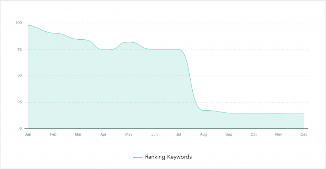
Task: Select the Jan label on the x-axis
Action: pos(28,134)
